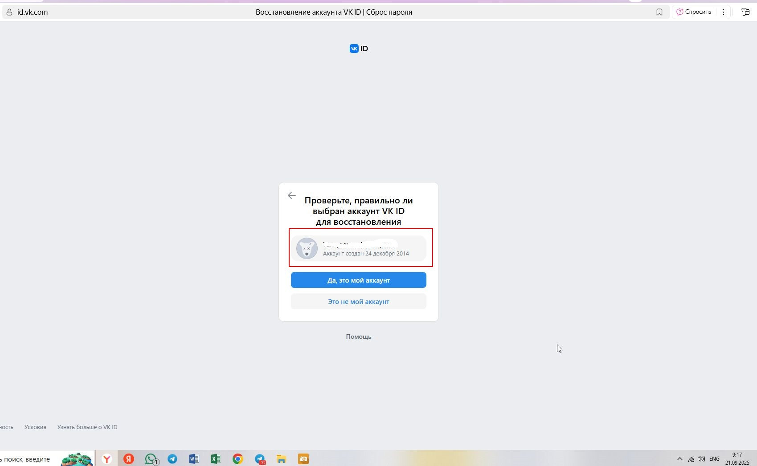The height and width of the screenshot is (466, 757).
Task: Open Excel from the taskbar
Action: tap(216, 459)
